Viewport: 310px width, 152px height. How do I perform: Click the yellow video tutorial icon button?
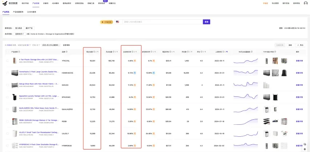(106, 22)
